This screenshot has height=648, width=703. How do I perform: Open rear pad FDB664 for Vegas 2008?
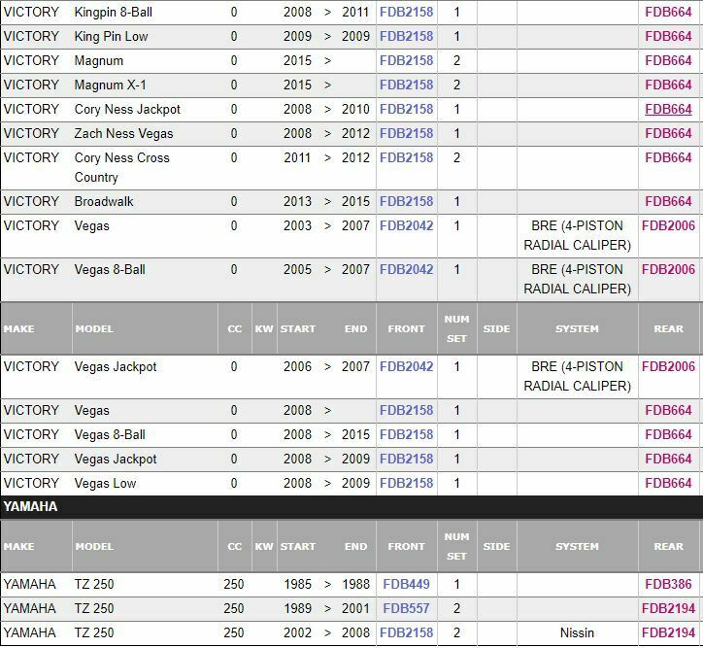[x=668, y=410]
